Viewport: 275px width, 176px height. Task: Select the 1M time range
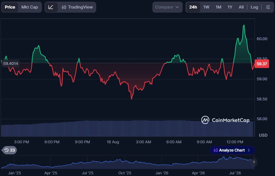tap(218, 7)
